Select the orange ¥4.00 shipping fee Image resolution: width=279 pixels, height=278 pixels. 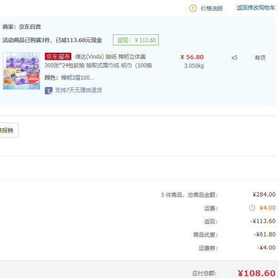(267, 207)
